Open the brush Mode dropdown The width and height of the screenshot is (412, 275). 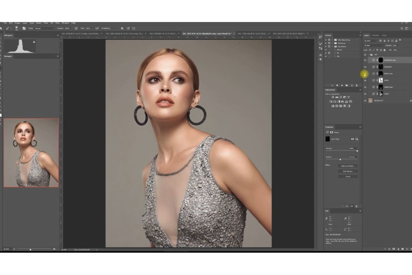tap(44, 28)
